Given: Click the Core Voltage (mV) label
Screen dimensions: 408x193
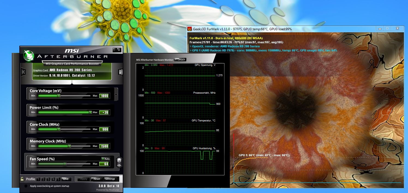Looking at the screenshot, I should point(46,91).
